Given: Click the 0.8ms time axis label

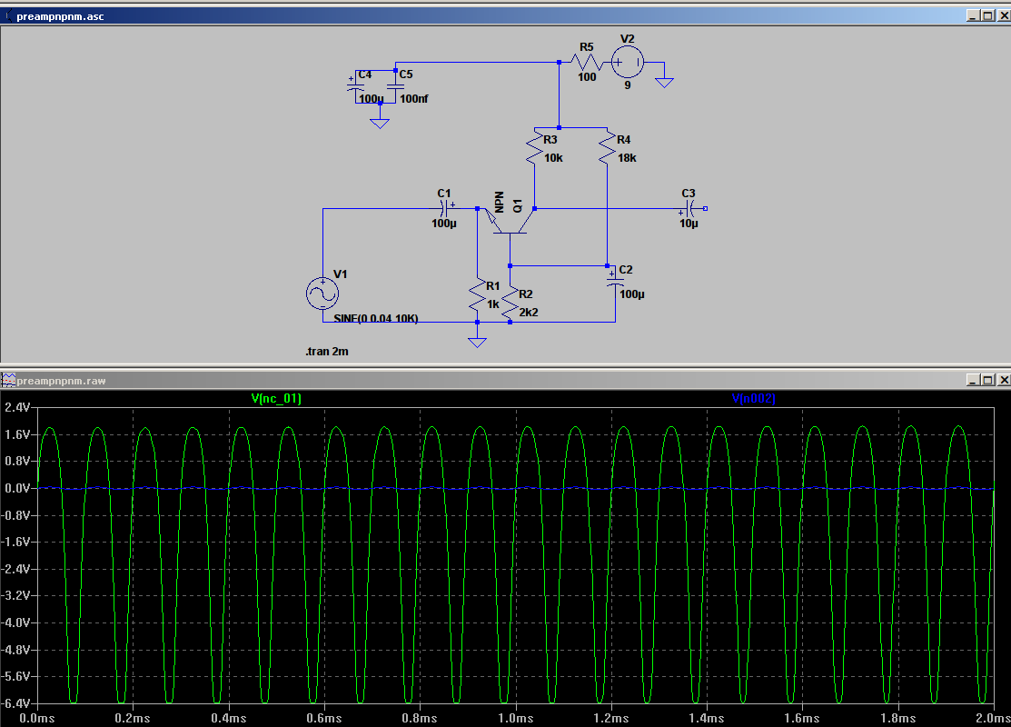Looking at the screenshot, I should point(420,718).
